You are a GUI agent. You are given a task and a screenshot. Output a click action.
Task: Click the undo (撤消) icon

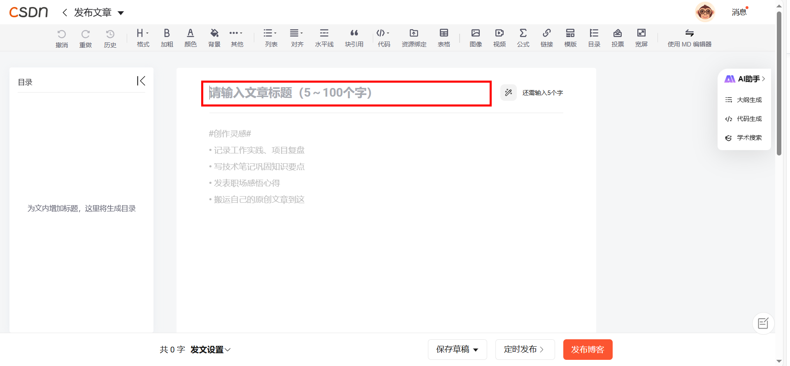[62, 35]
